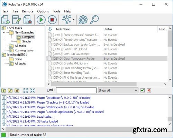Screen dimensions: 173x138
Task: Click the Delete task toolbar icon
Action: [x=28, y=20]
